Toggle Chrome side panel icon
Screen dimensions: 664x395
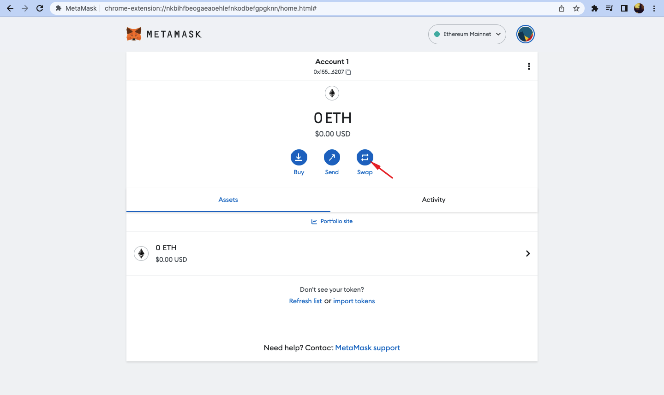[624, 8]
